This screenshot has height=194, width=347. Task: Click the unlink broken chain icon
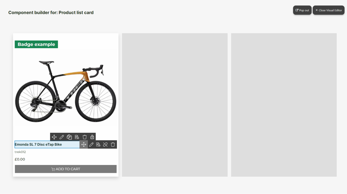tap(105, 144)
